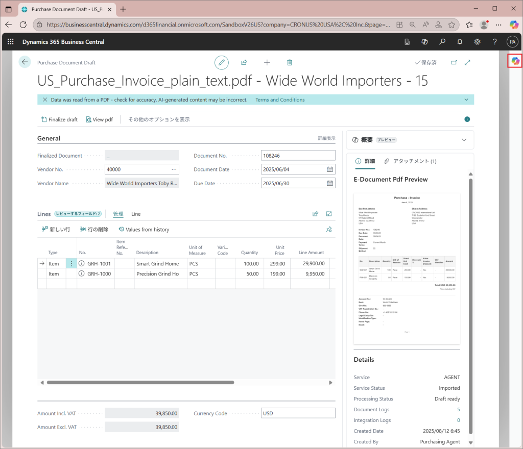Select the 管理 tab in Lines
The image size is (523, 449).
(118, 214)
